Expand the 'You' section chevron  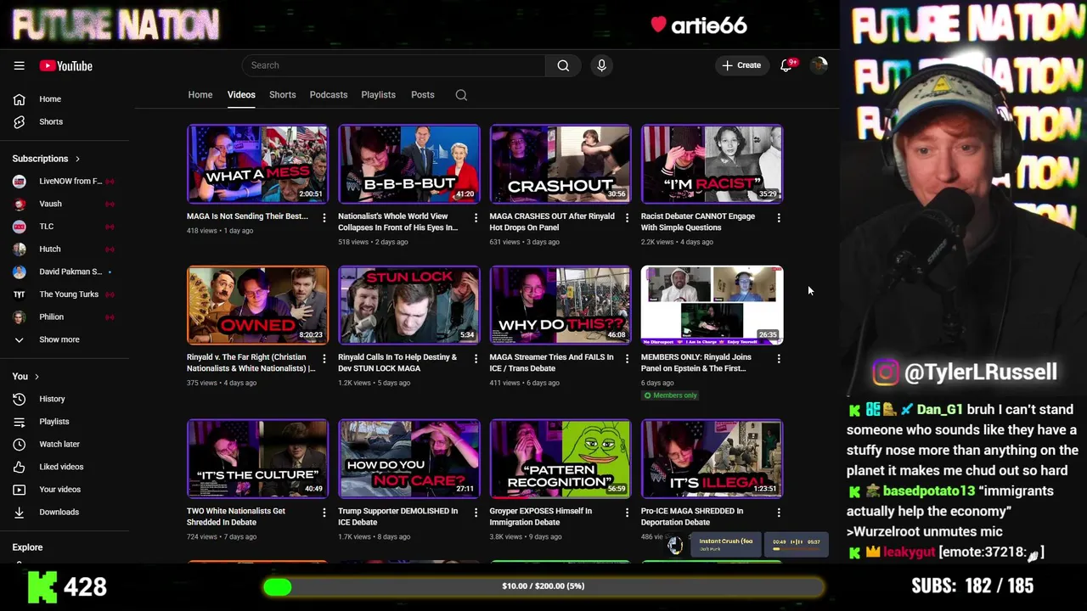(37, 377)
